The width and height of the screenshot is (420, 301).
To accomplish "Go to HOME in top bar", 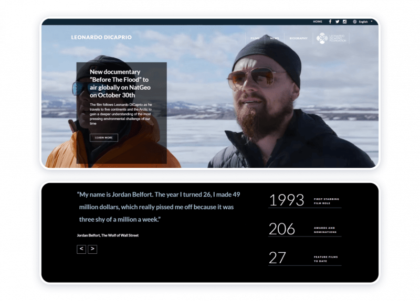I will coord(318,21).
